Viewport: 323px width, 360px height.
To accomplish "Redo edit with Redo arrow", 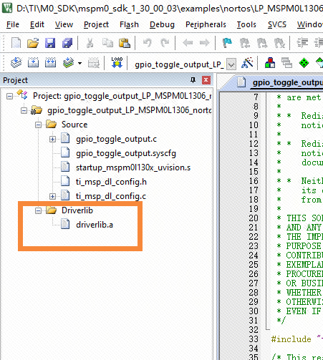I will pos(165,43).
